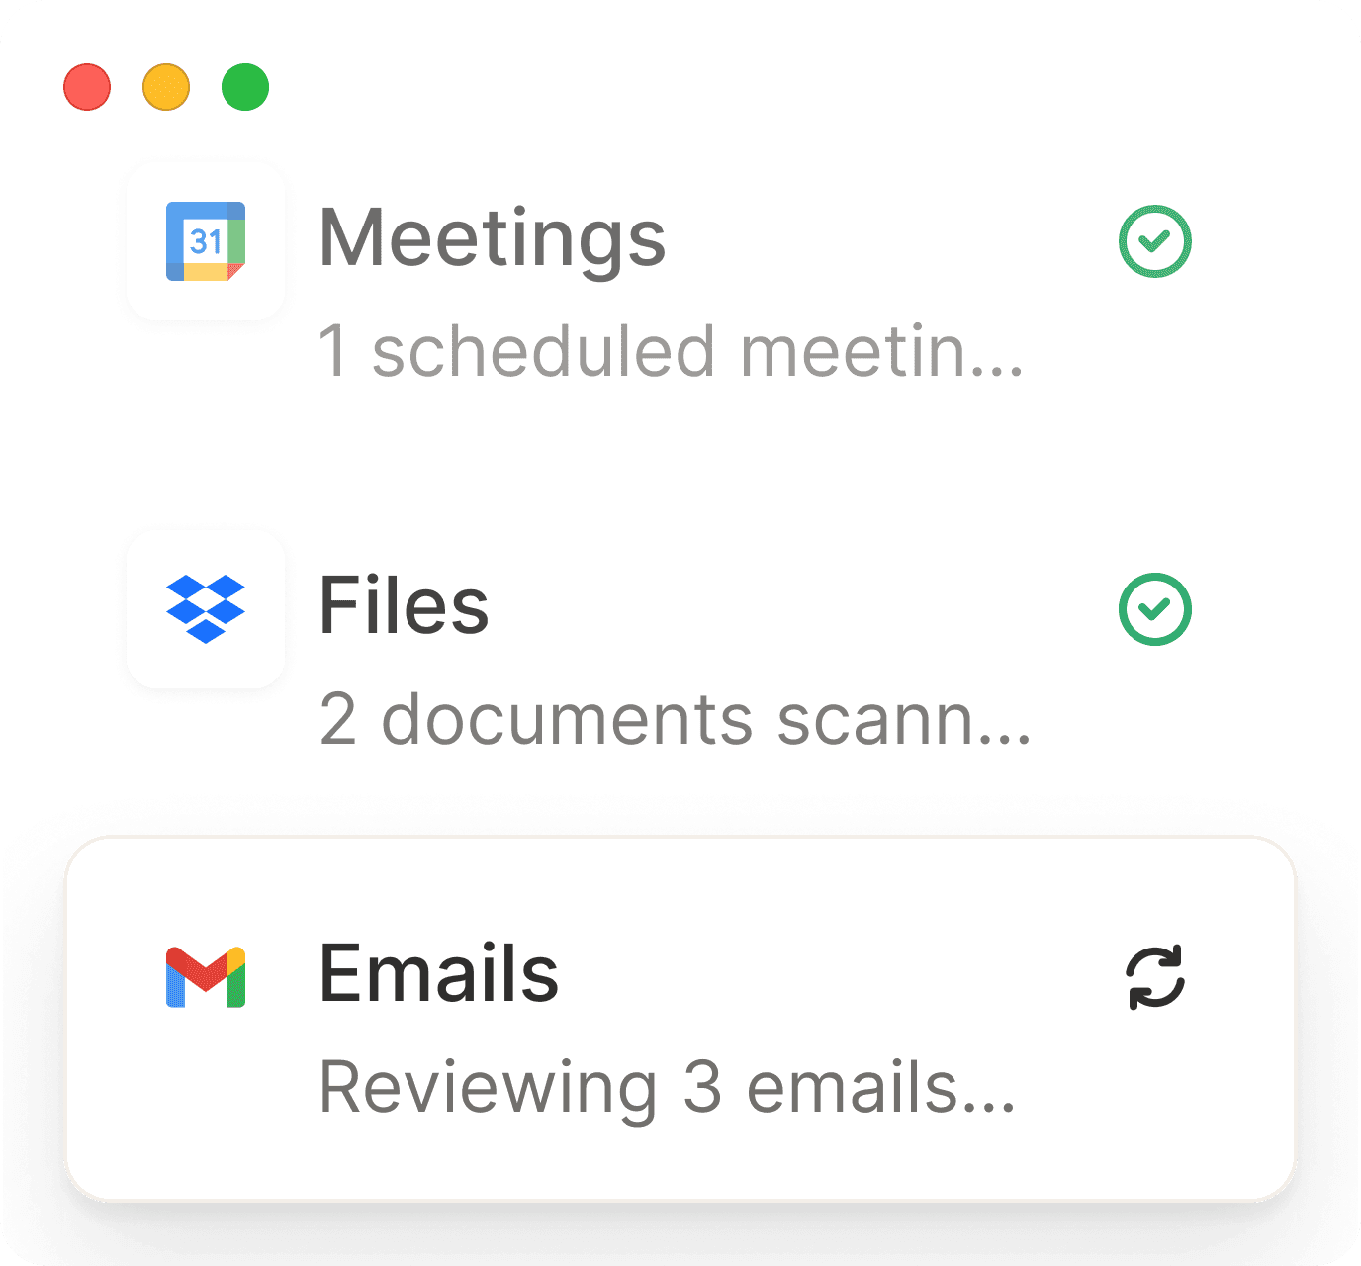This screenshot has height=1266, width=1361.
Task: Select the Emails heading
Action: 439,973
